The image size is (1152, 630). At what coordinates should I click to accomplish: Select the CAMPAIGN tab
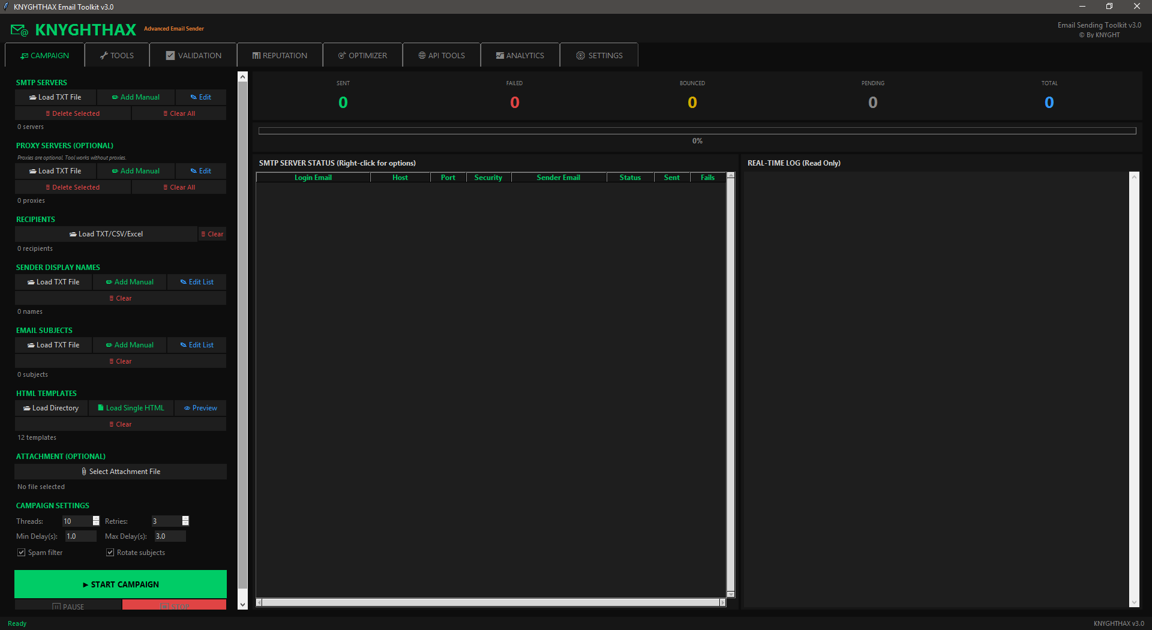pos(44,55)
